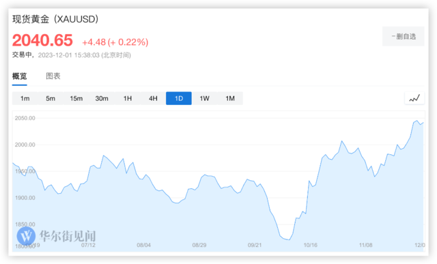Select the 概览 tab
The height and width of the screenshot is (264, 437).
(20, 76)
